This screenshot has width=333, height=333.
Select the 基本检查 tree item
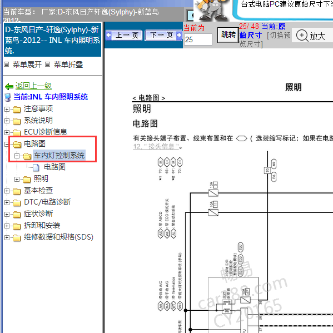point(38,191)
